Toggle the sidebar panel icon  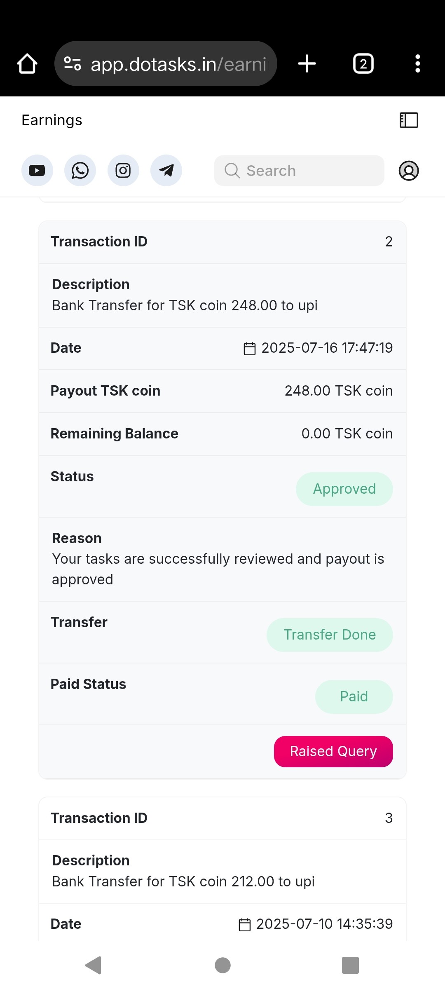coord(409,120)
